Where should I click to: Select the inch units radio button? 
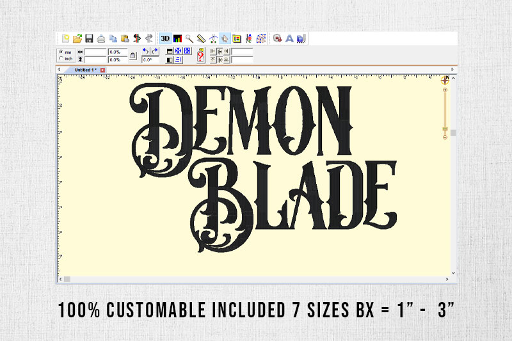point(61,58)
